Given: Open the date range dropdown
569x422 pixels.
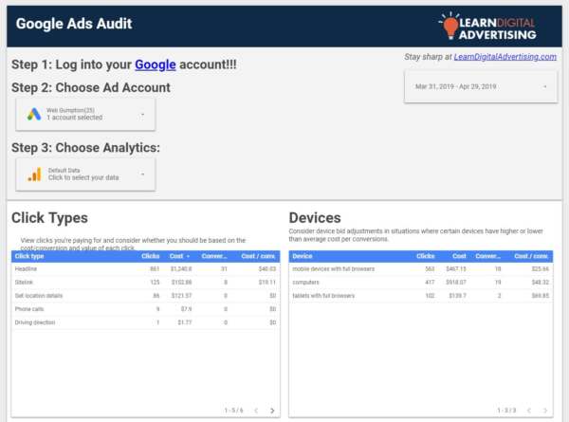Looking at the screenshot, I should [x=481, y=86].
